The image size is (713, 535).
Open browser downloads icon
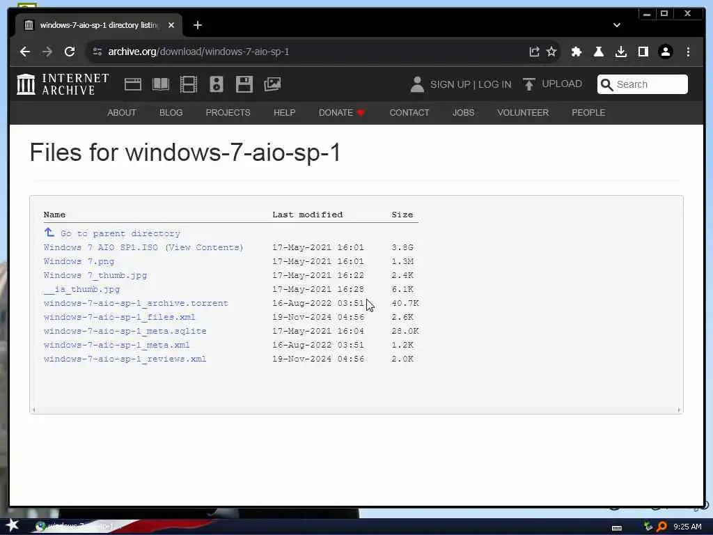pyautogui.click(x=620, y=52)
